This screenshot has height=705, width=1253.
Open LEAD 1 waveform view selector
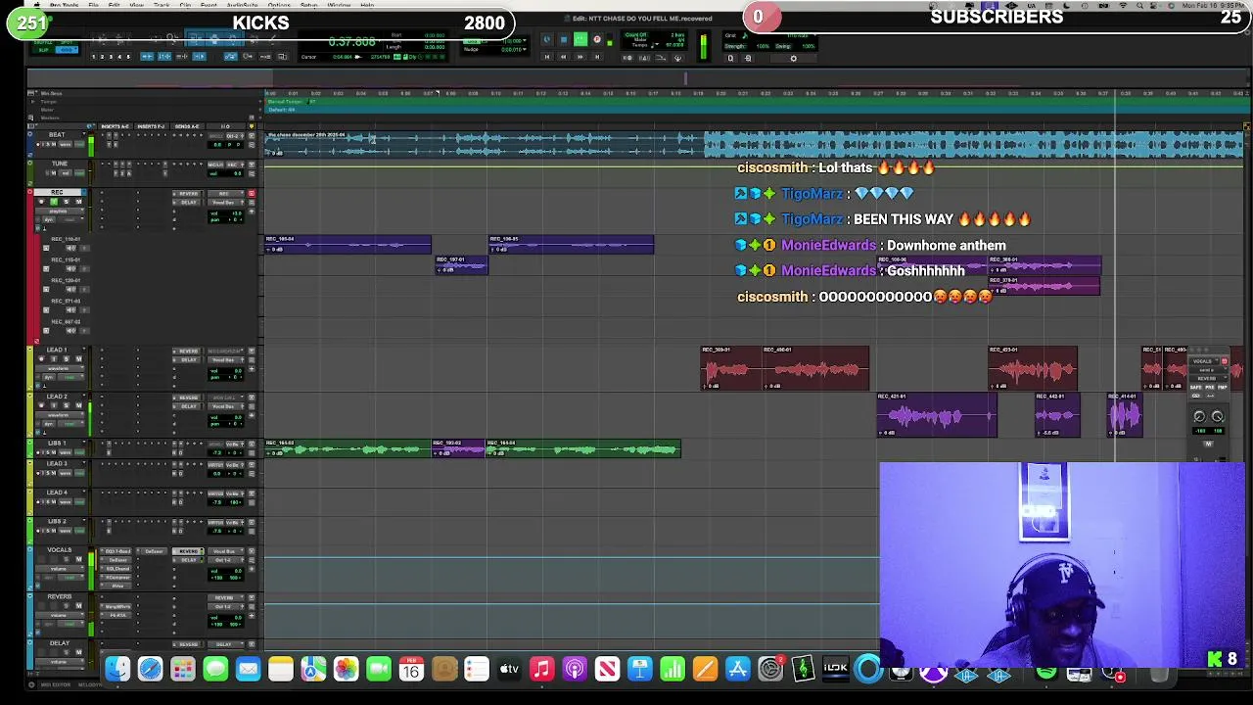(x=59, y=368)
